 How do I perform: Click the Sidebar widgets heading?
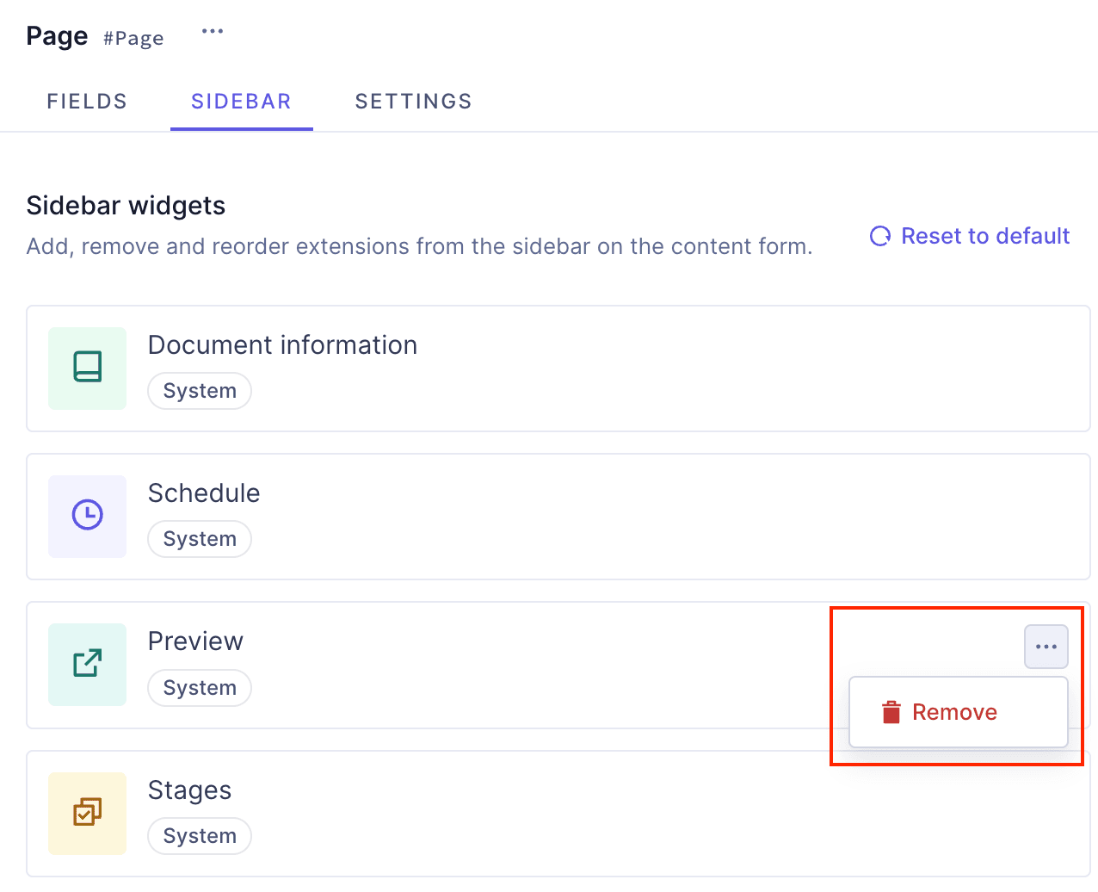point(126,205)
